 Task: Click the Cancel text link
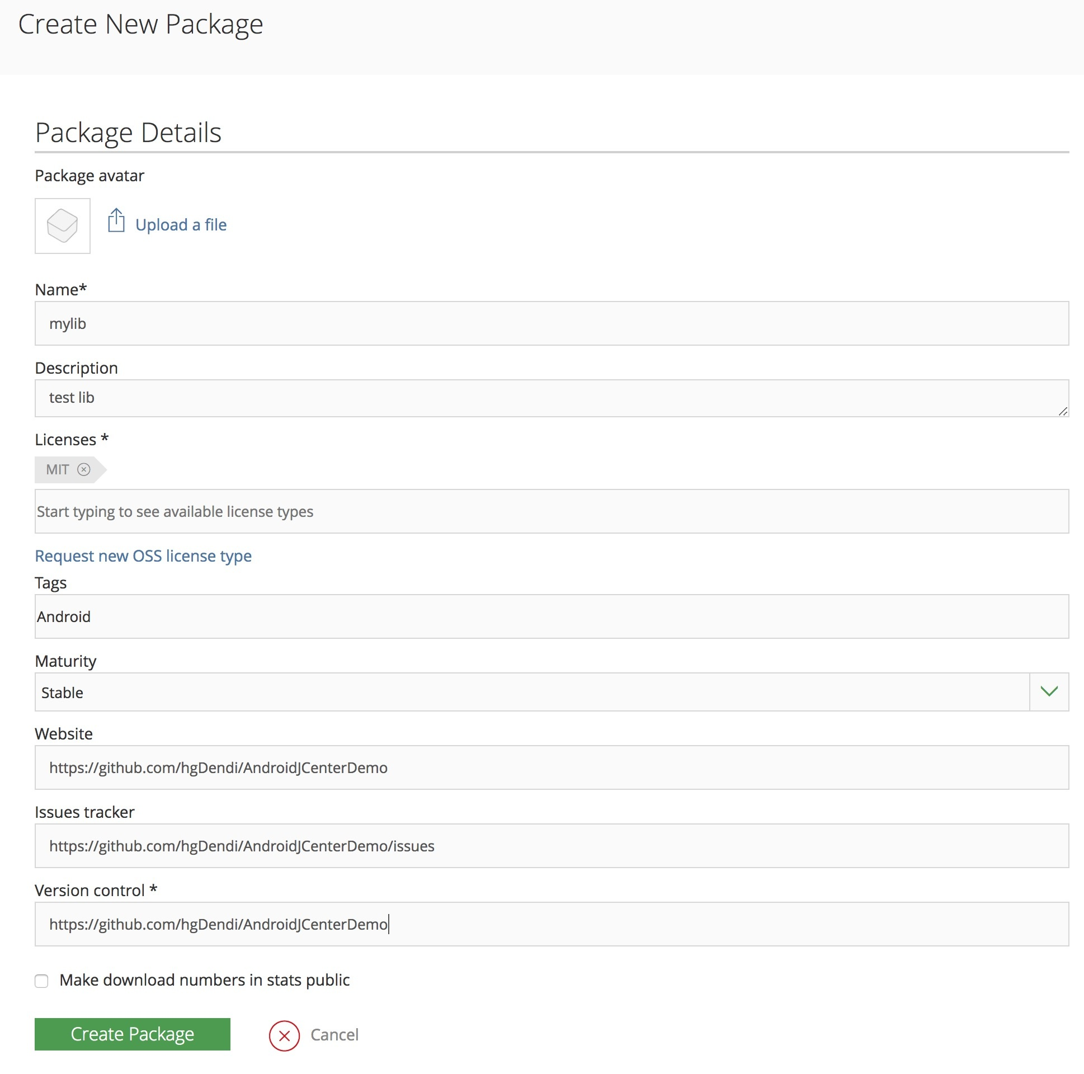pos(334,1035)
